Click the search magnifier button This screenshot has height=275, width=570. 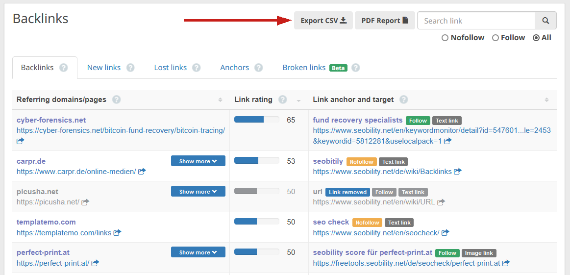[545, 21]
